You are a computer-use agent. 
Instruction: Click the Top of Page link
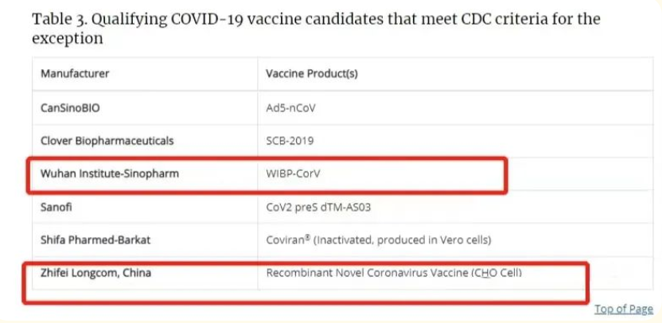tap(624, 309)
